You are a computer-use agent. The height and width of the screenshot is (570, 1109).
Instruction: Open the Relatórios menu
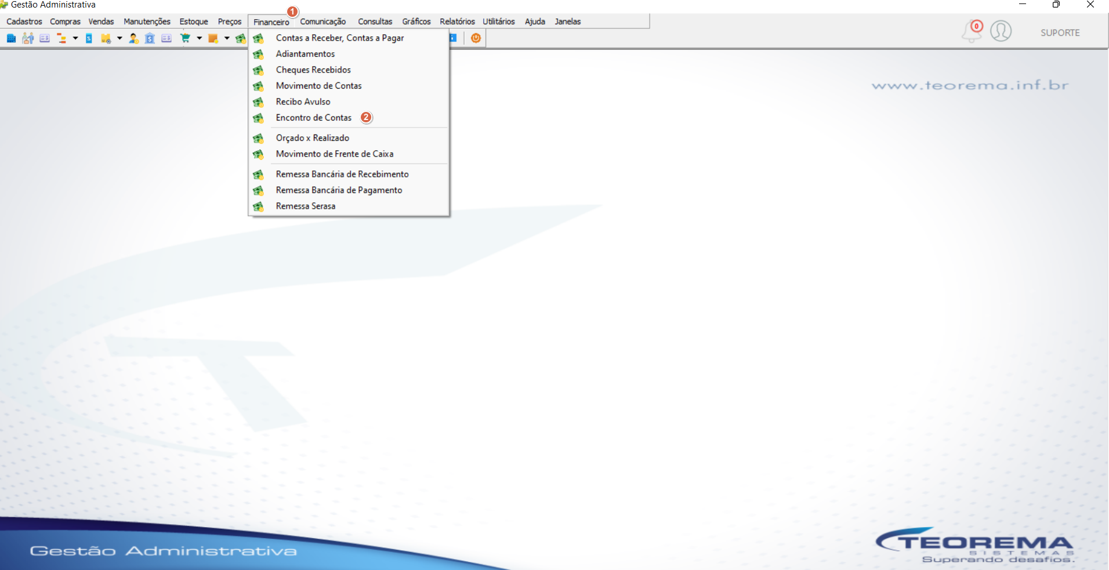(x=457, y=21)
